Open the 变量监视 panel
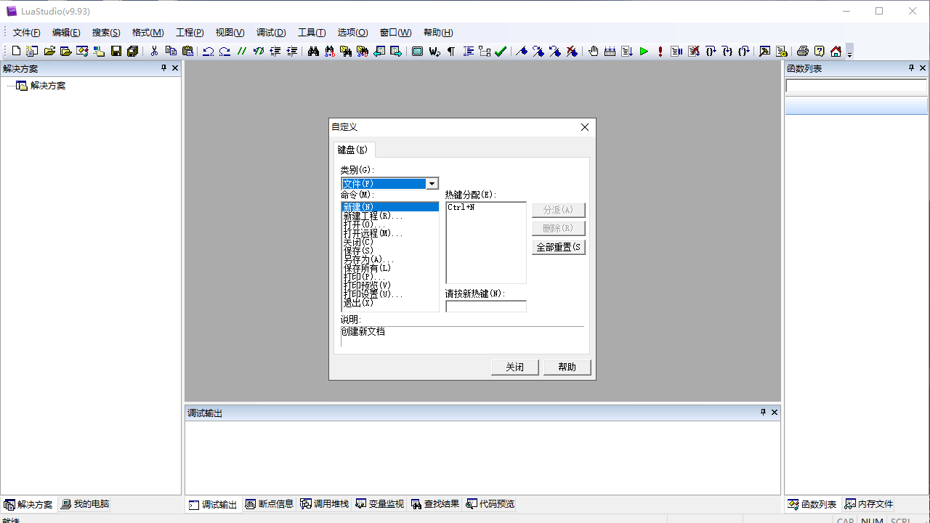 point(379,503)
